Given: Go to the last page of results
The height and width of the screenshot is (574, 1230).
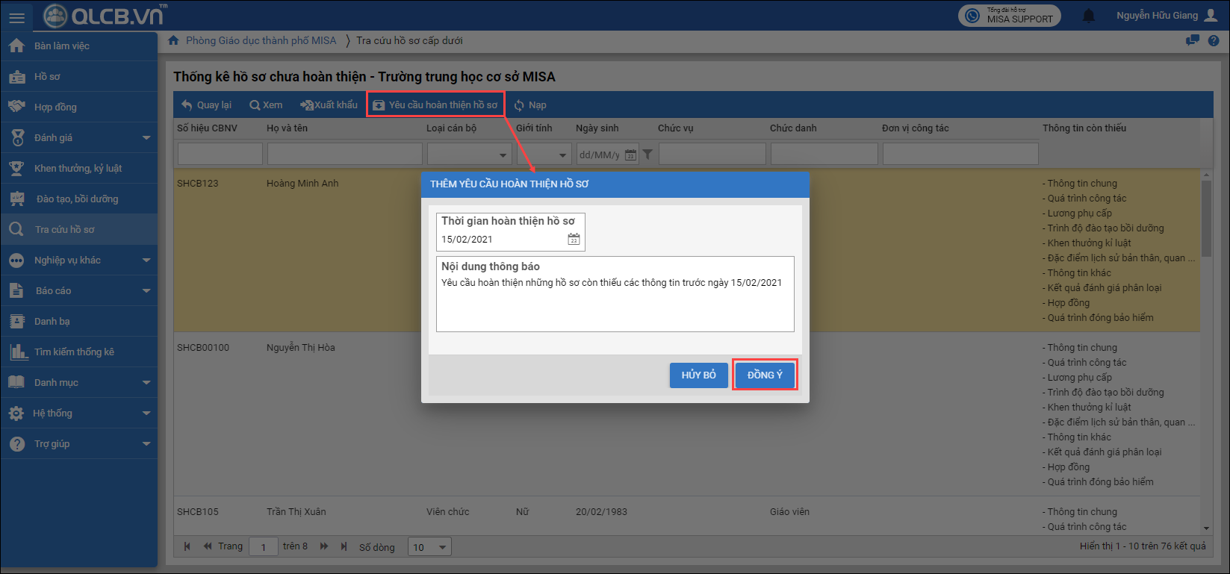Looking at the screenshot, I should [344, 546].
